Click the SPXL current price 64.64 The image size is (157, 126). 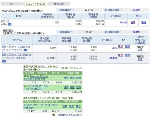[59, 82]
